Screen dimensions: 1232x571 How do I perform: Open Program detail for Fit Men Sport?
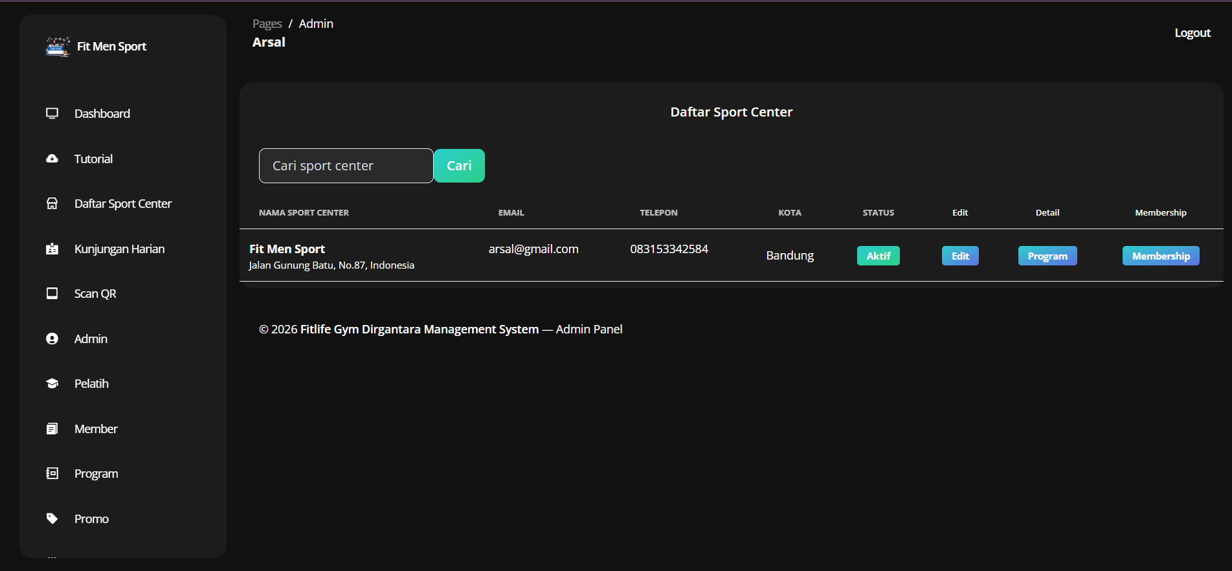pos(1047,256)
